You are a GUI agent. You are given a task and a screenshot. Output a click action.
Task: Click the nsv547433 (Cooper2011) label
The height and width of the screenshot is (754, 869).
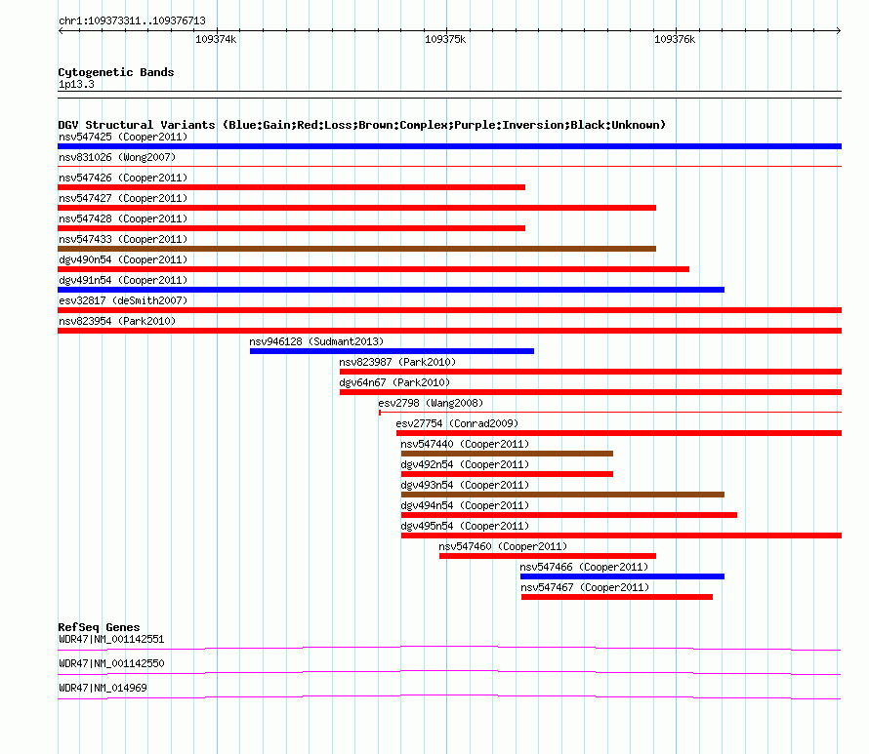(123, 239)
